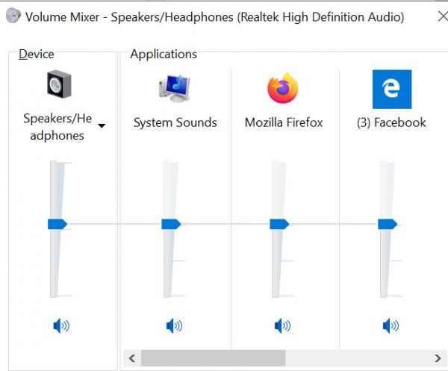Click the left arrow of the horizontal scrollbar
Image resolution: width=448 pixels, height=371 pixels.
coord(132,358)
